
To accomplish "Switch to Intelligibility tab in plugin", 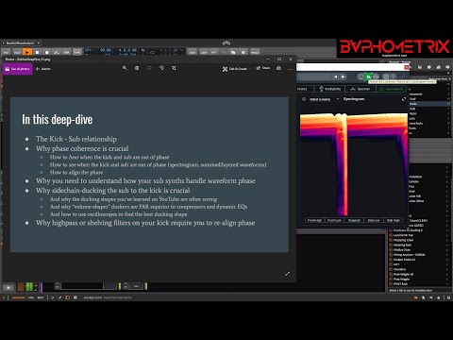I will [x=329, y=89].
